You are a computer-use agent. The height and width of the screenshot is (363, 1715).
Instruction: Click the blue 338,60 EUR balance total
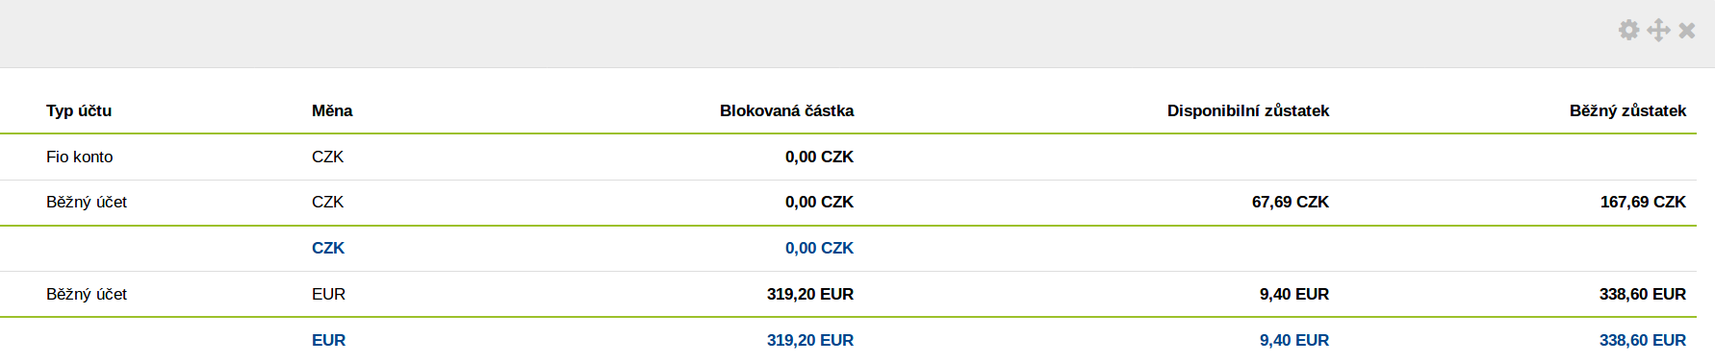click(x=1643, y=340)
